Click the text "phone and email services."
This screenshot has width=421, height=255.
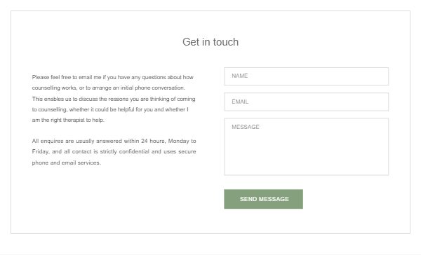coord(67,163)
